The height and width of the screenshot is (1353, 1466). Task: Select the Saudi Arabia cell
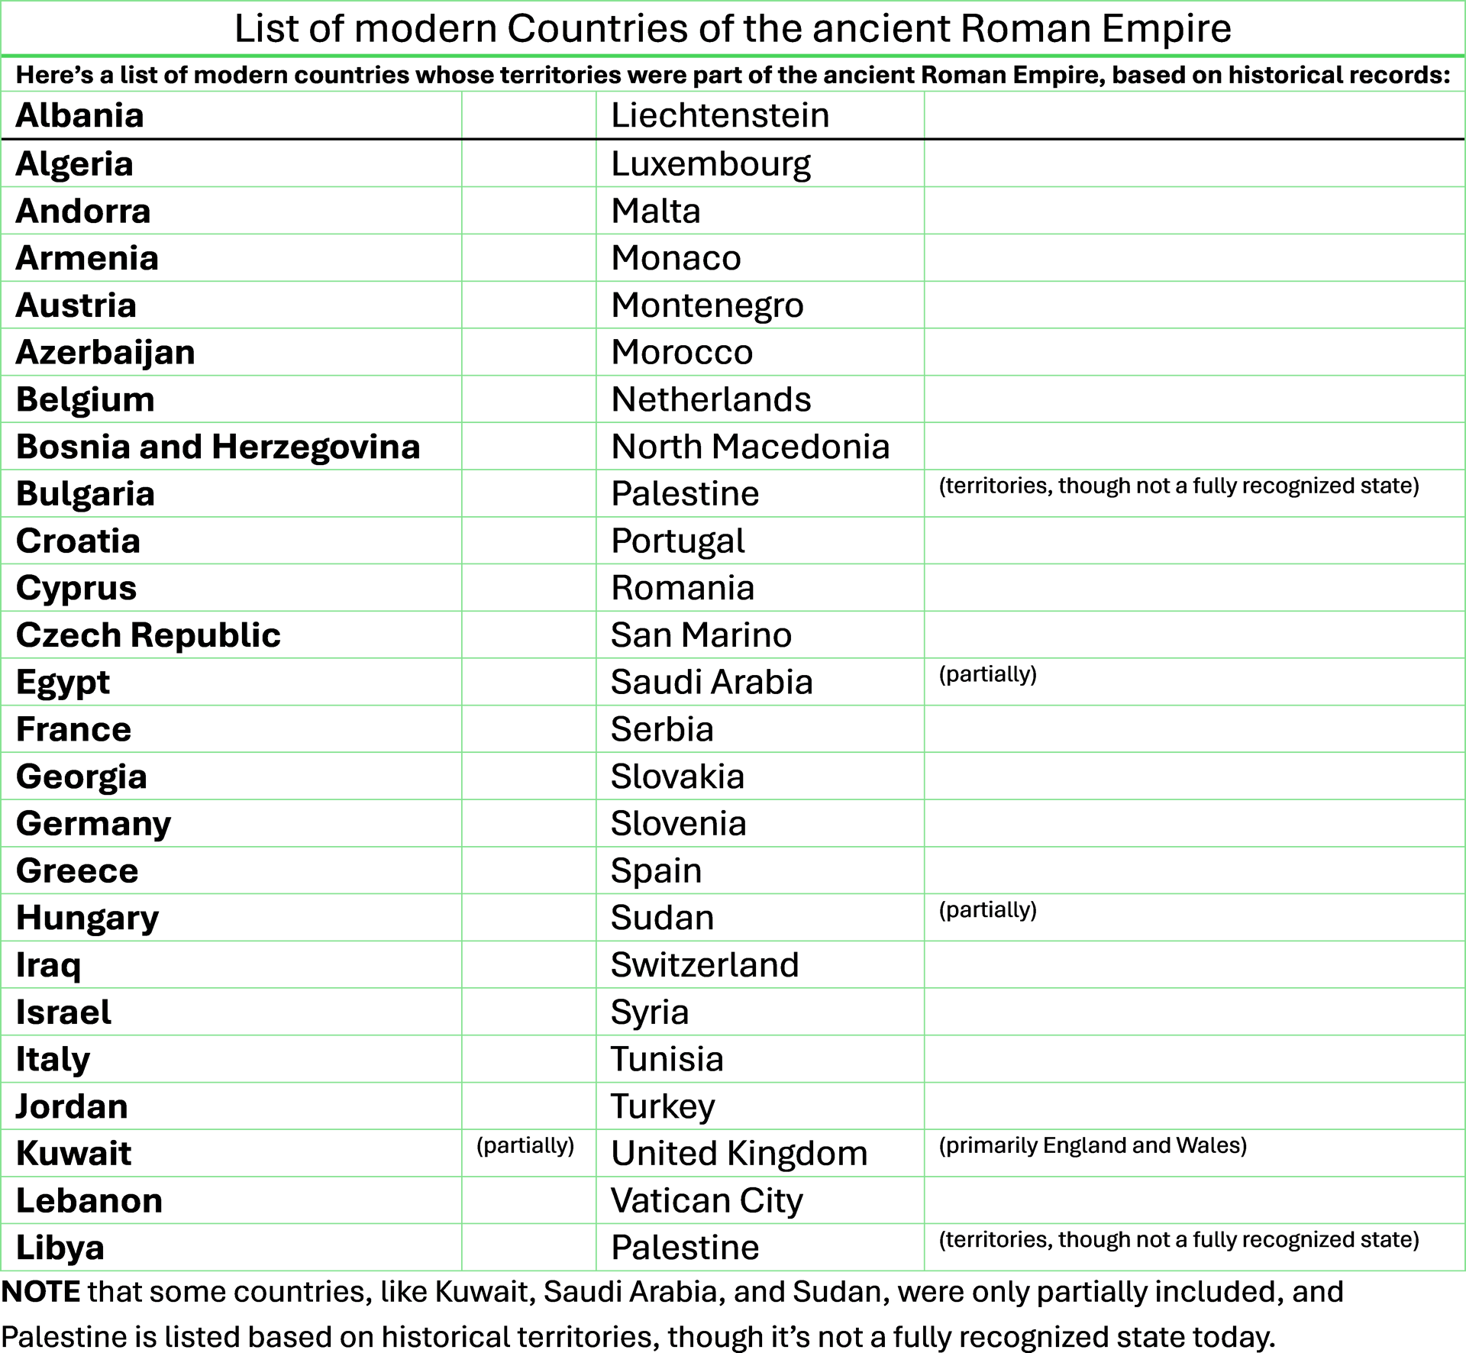point(712,683)
